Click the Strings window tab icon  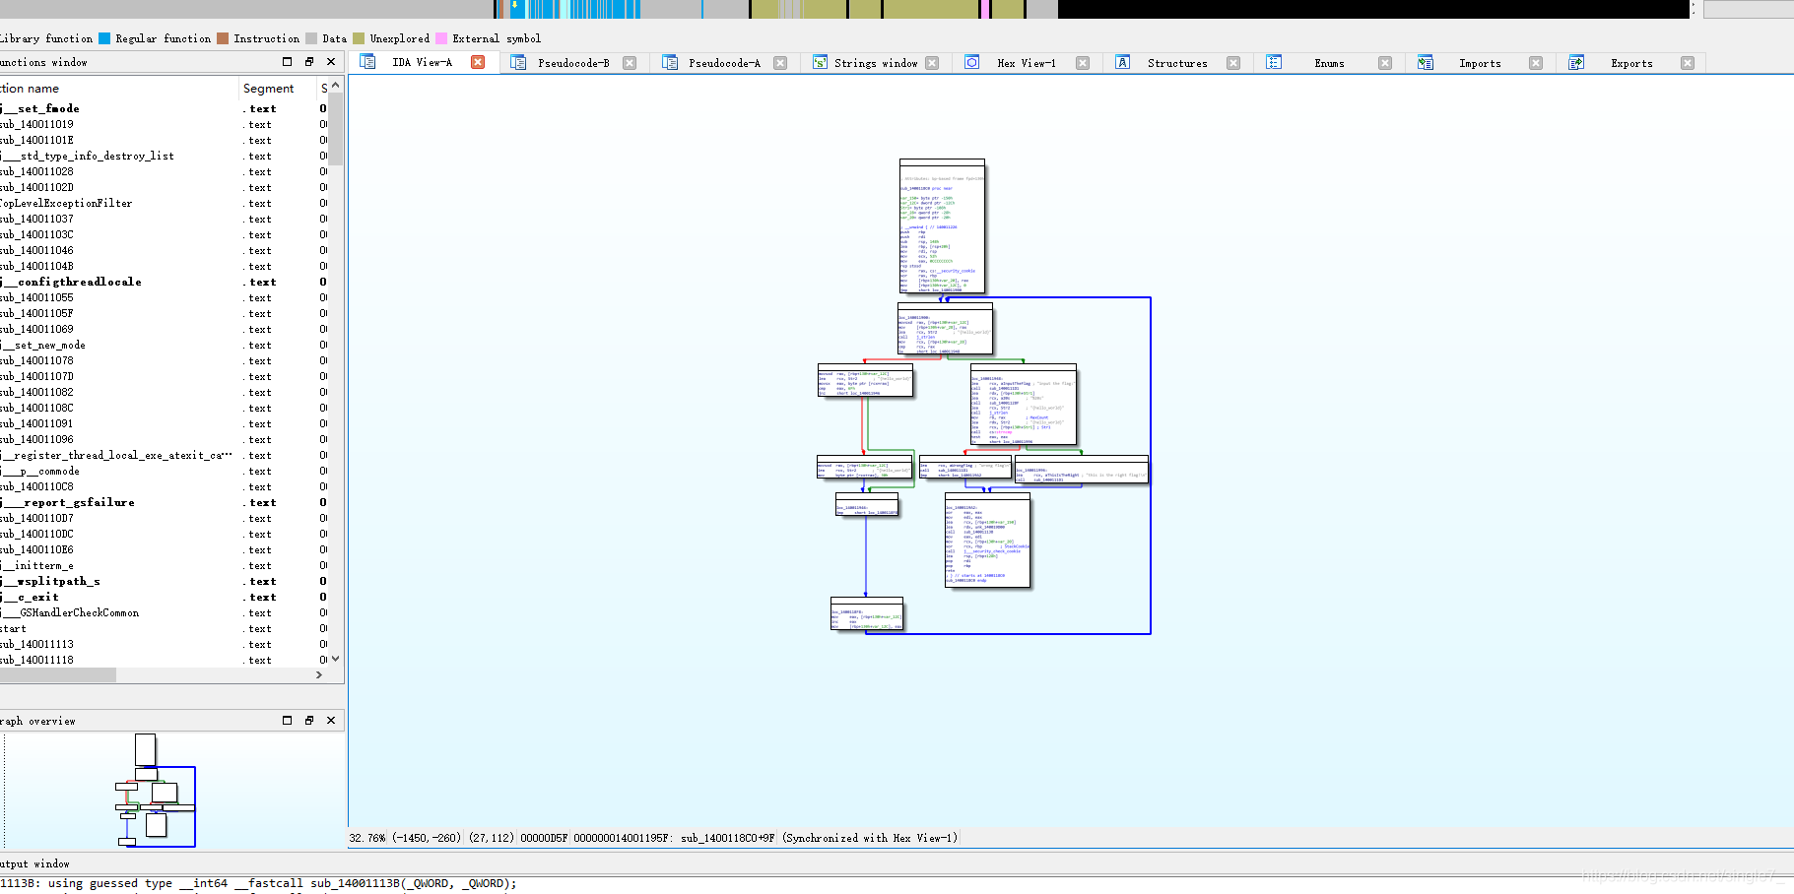pos(820,63)
